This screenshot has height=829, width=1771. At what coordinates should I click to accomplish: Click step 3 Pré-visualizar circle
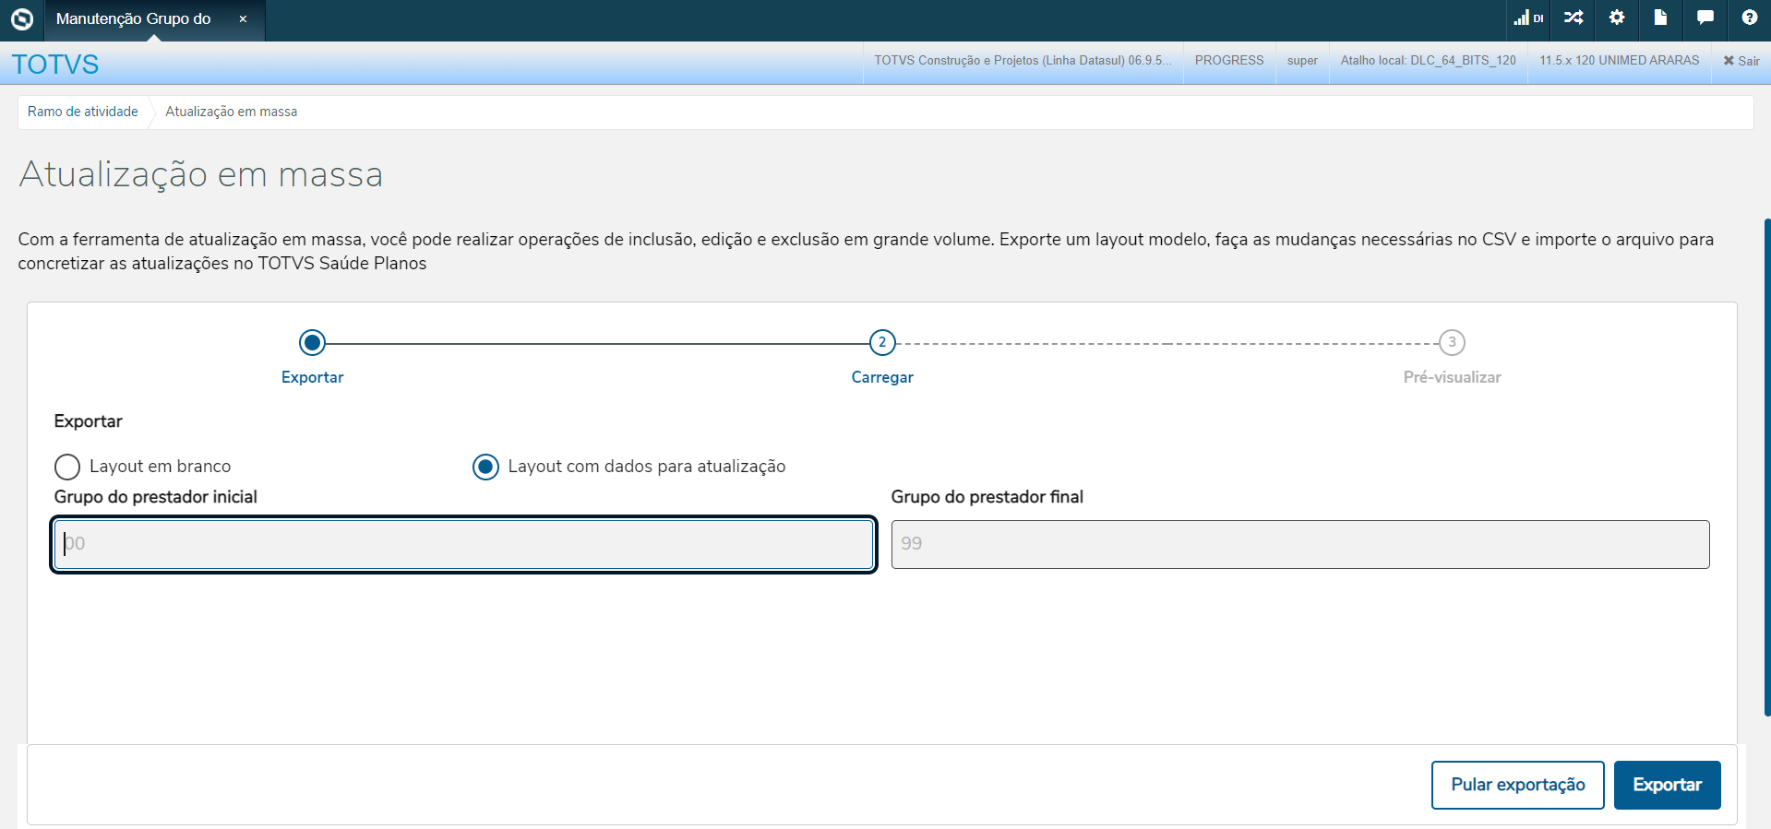tap(1452, 343)
